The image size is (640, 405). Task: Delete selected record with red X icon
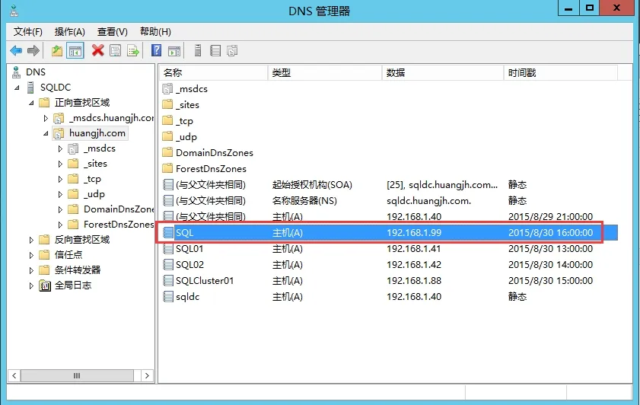(98, 50)
